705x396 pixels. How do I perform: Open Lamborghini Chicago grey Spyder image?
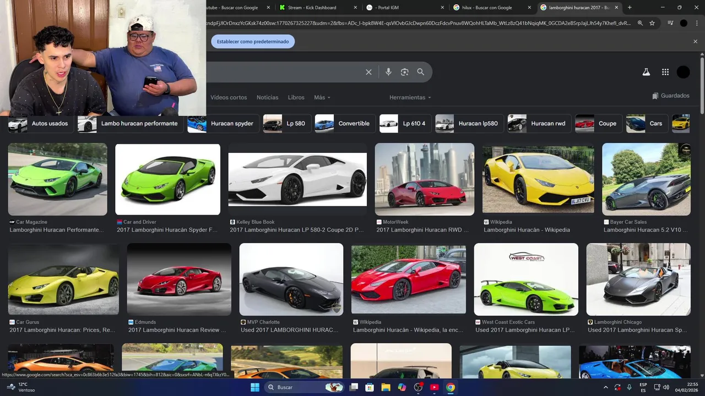638,279
